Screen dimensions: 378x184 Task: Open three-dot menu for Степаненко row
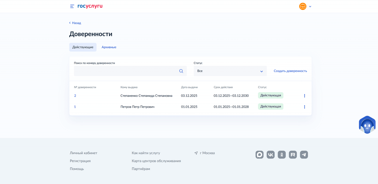pos(304,96)
